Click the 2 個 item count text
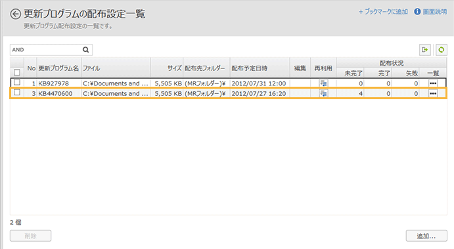Image resolution: width=454 pixels, height=249 pixels. [16, 222]
